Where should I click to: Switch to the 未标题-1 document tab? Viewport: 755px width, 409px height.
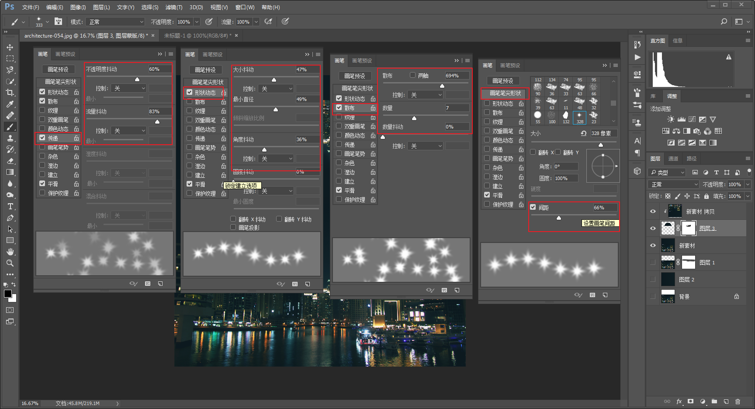tap(197, 35)
